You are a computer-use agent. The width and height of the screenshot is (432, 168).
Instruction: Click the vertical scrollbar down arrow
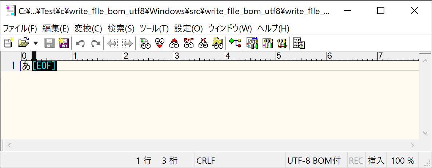click(425, 133)
